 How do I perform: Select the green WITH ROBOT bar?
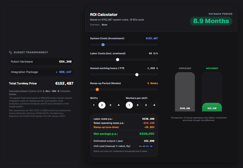(x=212, y=106)
